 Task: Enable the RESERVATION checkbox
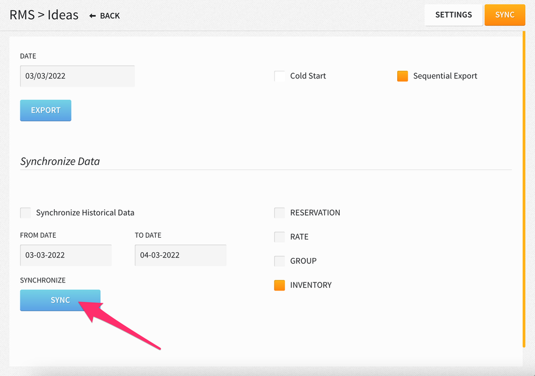pos(280,213)
